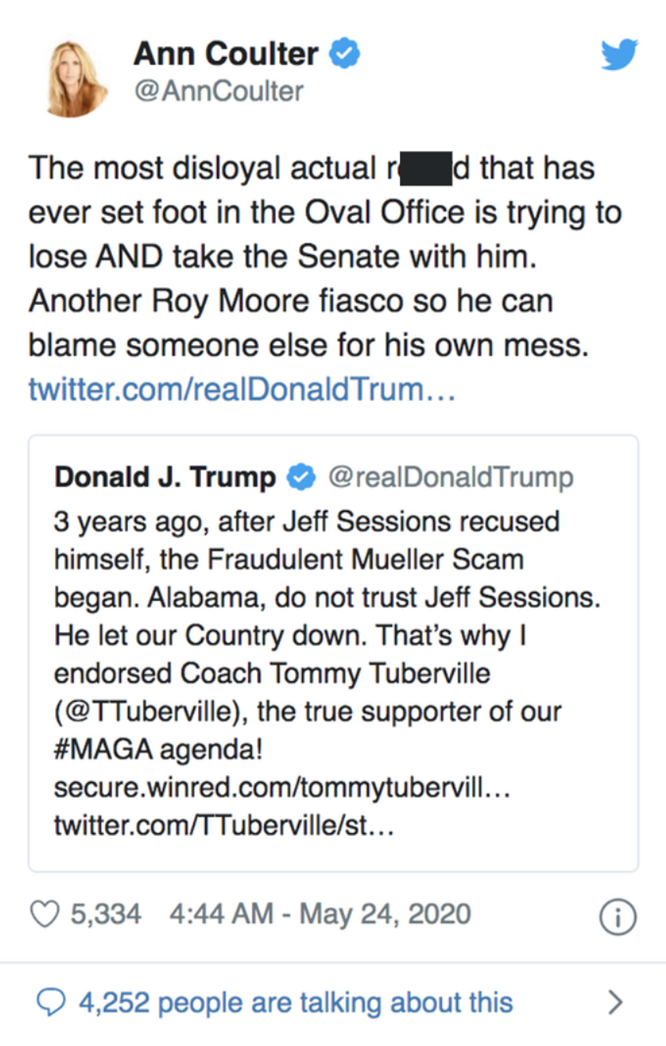Image resolution: width=666 pixels, height=1046 pixels.
Task: Open the twitter.com/TTuberville/st… link
Action: pos(224,826)
